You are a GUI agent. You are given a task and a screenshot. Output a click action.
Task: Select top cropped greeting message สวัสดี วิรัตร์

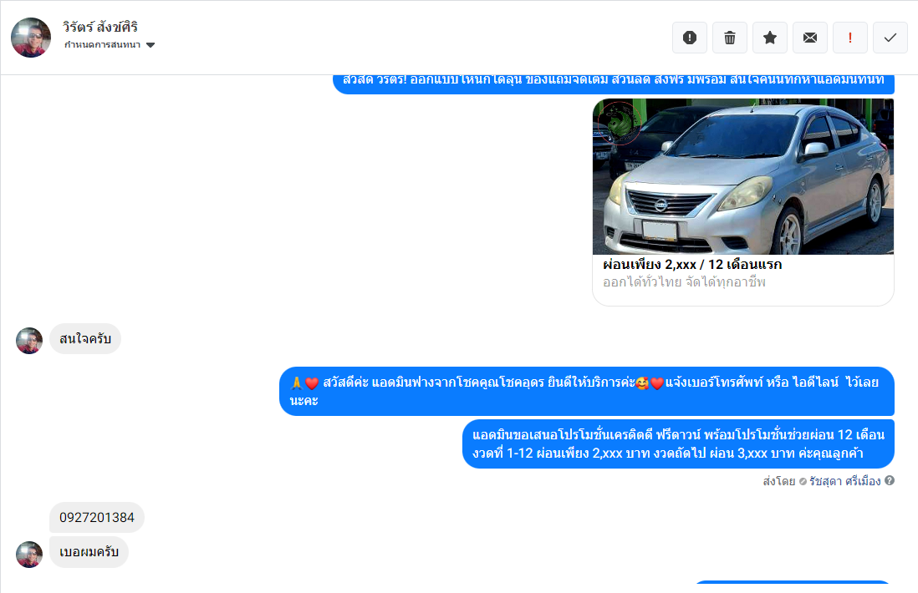[614, 83]
